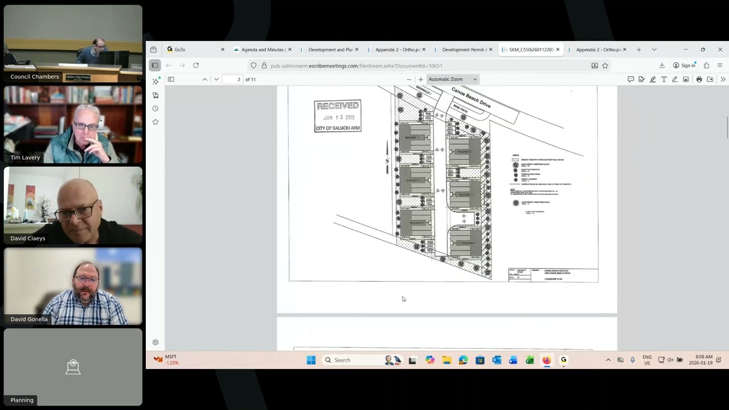Go forward in browser history
This screenshot has width=729, height=410.
182,65
